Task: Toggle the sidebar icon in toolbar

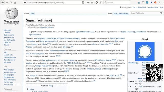Action: 143,2
